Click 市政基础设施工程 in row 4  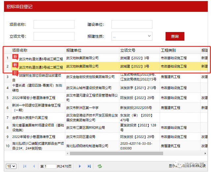click(x=174, y=88)
